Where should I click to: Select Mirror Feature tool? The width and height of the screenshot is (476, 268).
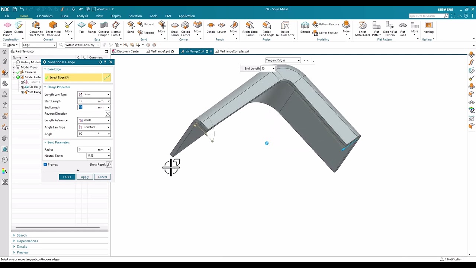point(325,33)
